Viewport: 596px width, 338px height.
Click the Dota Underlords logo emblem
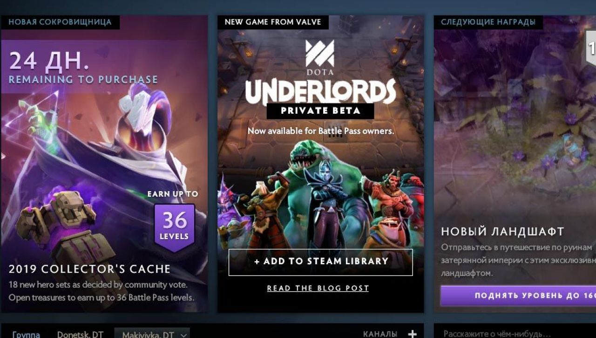click(320, 54)
